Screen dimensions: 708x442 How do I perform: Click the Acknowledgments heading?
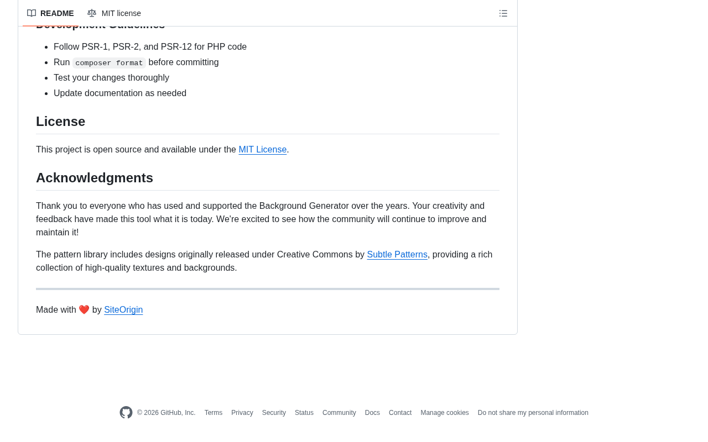tap(95, 178)
